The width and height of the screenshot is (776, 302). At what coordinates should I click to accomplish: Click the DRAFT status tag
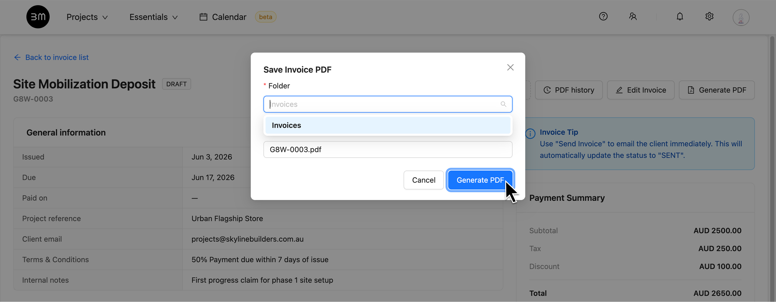pyautogui.click(x=177, y=84)
